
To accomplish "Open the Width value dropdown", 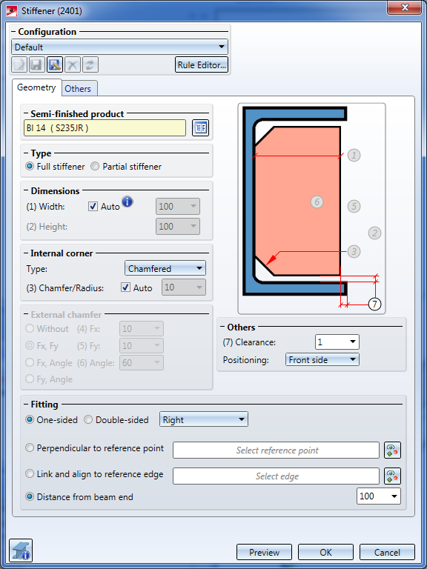I will pyautogui.click(x=178, y=207).
